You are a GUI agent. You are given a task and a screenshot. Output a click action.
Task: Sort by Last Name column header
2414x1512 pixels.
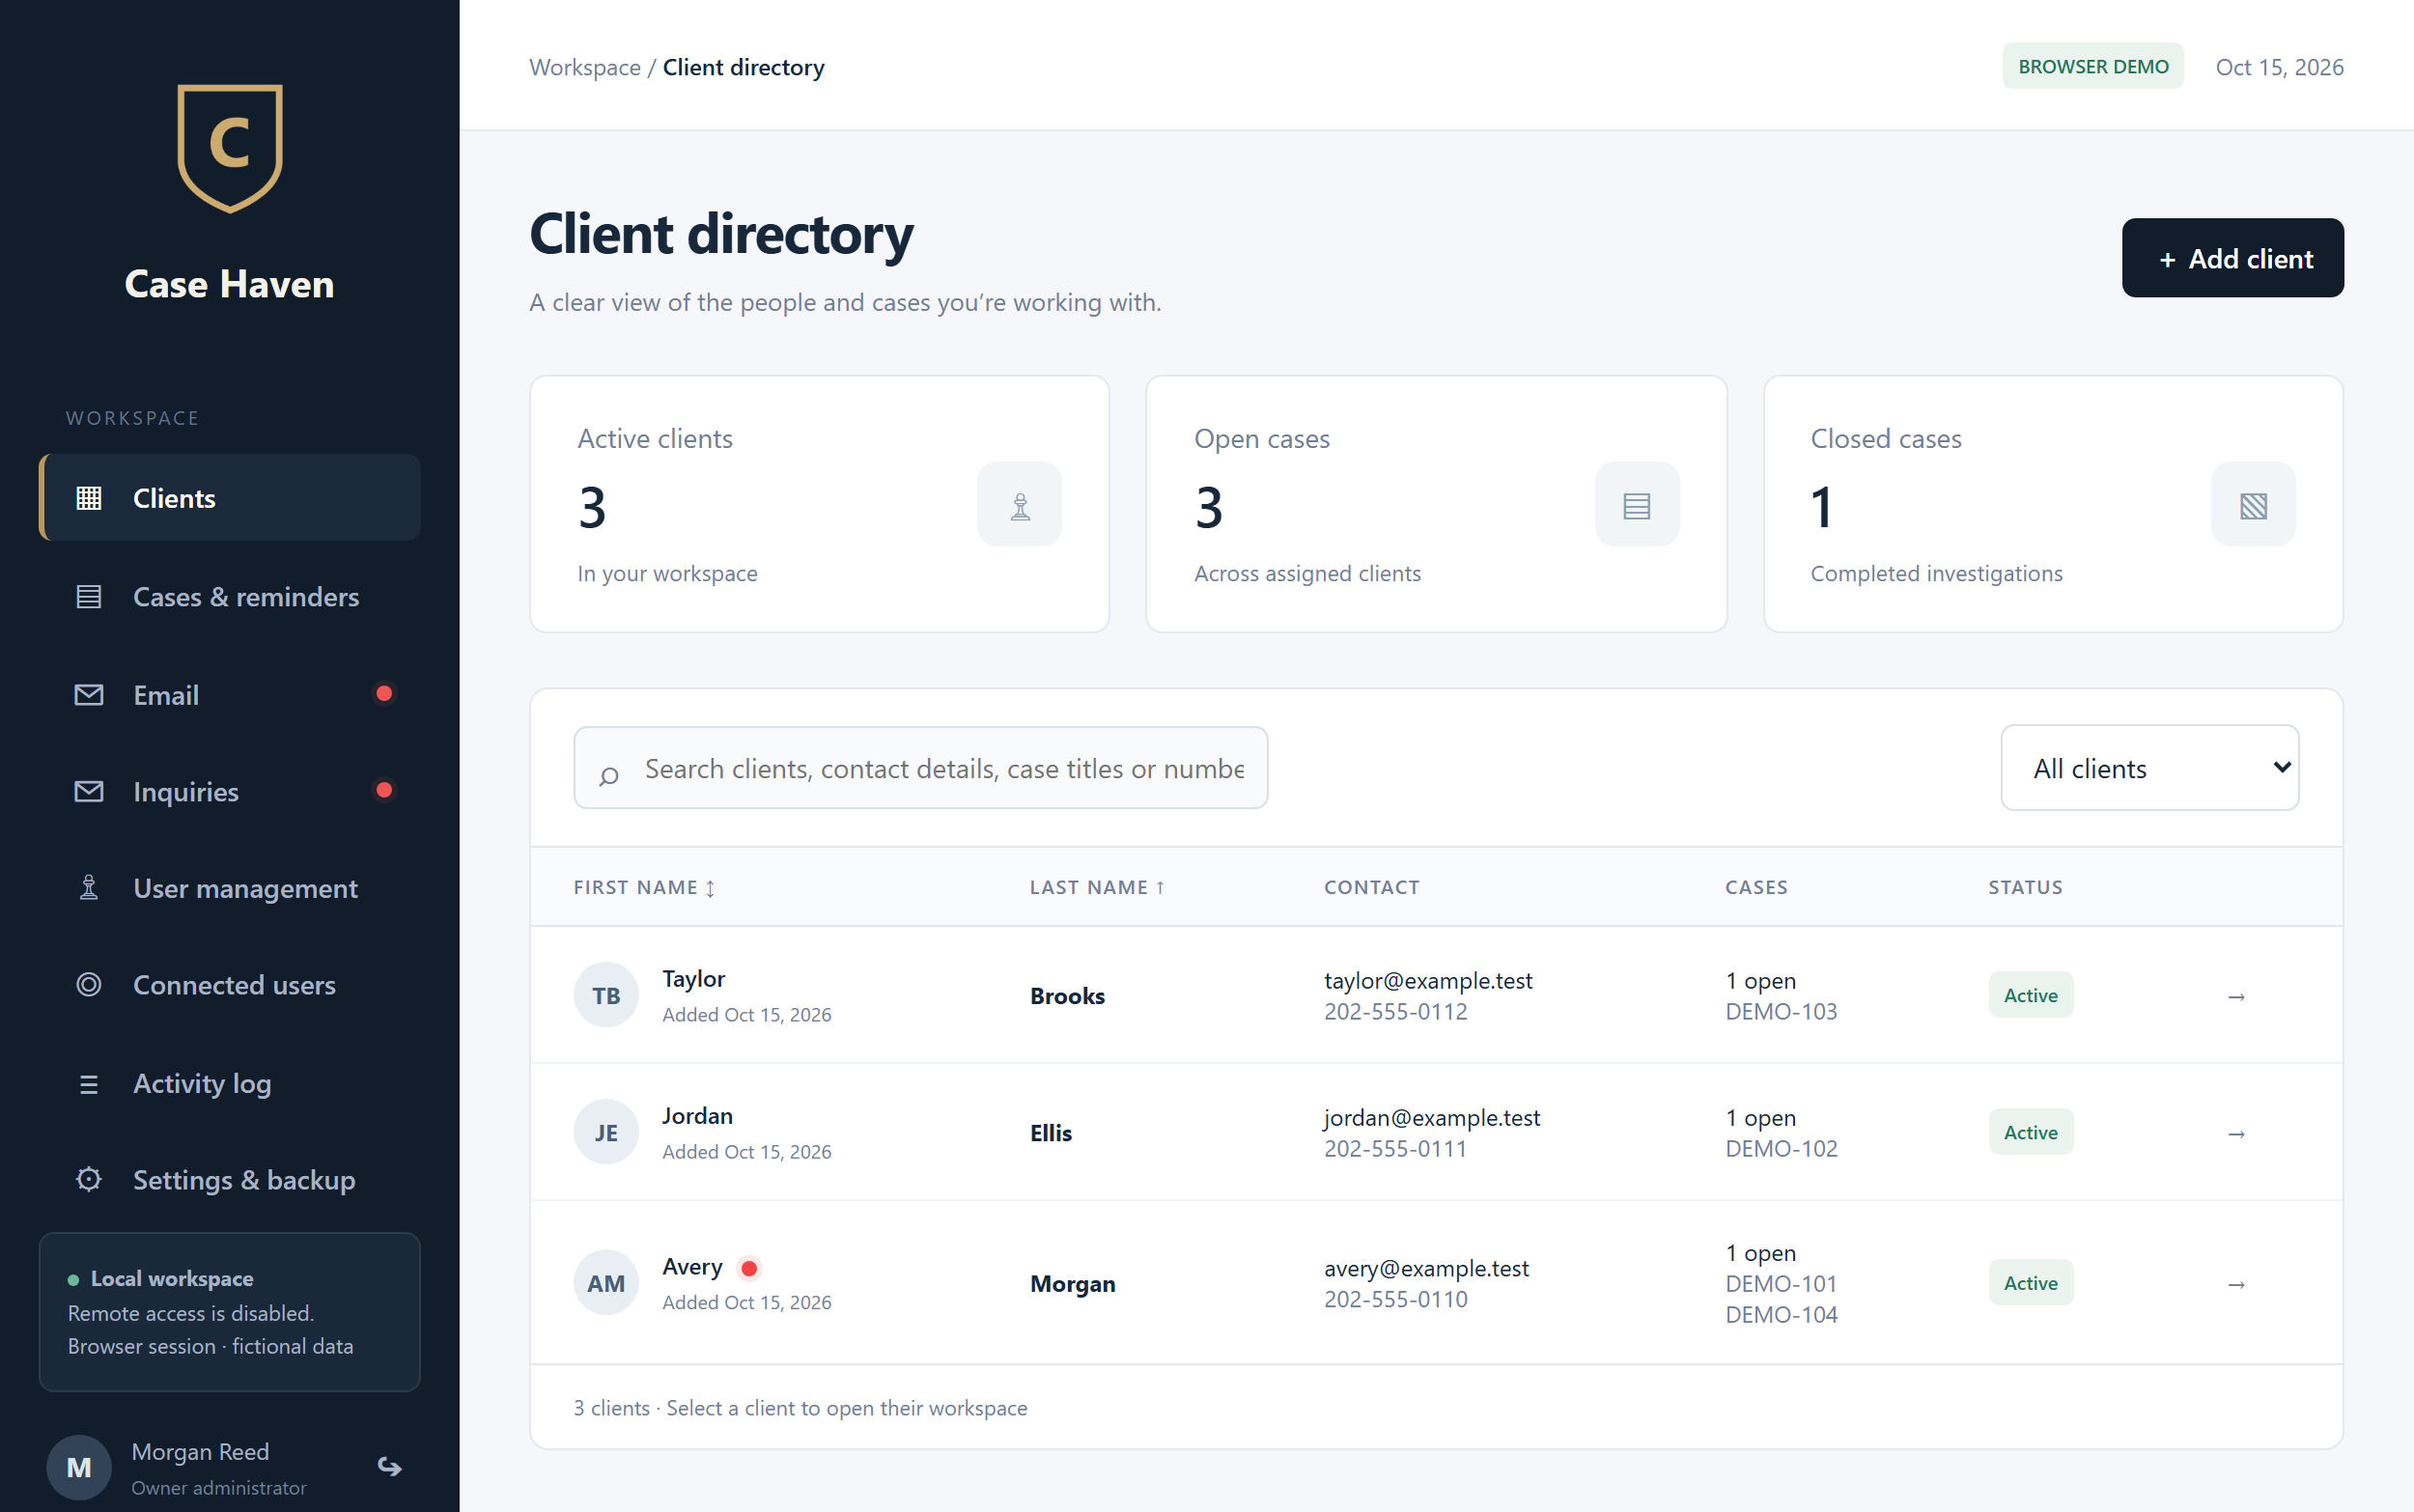point(1097,887)
